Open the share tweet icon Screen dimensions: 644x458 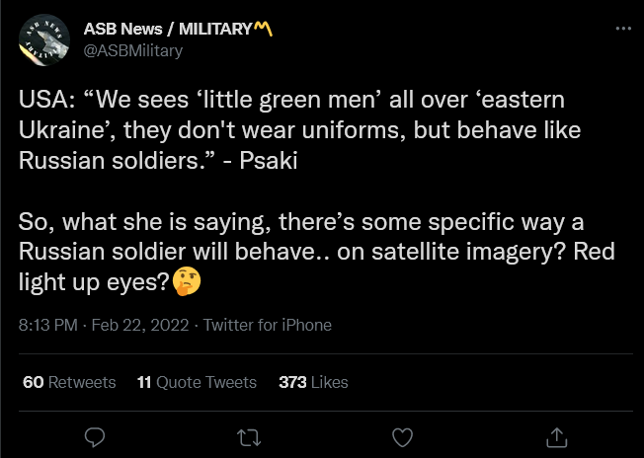click(x=556, y=437)
